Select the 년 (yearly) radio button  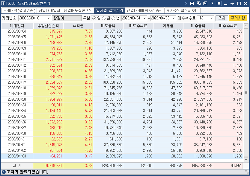click(x=113, y=18)
